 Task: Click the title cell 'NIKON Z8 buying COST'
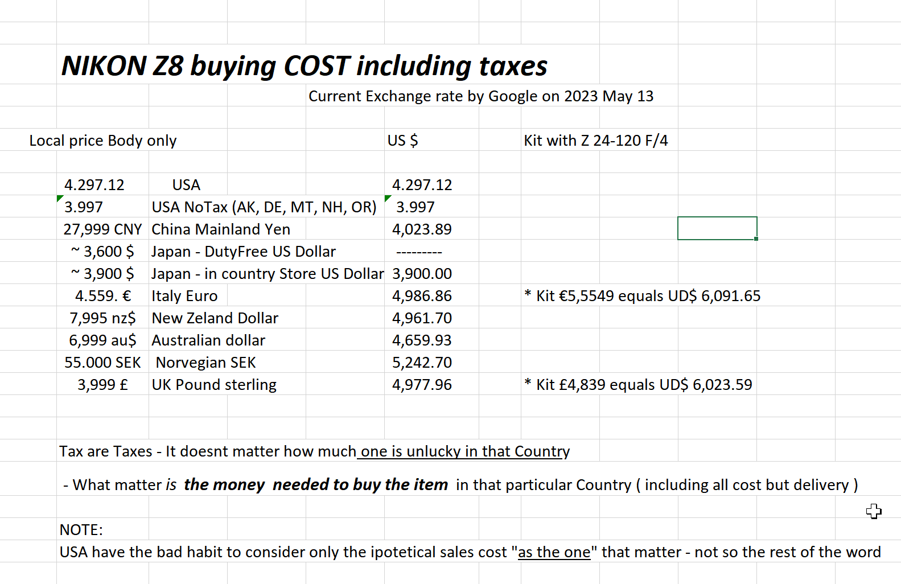click(304, 66)
